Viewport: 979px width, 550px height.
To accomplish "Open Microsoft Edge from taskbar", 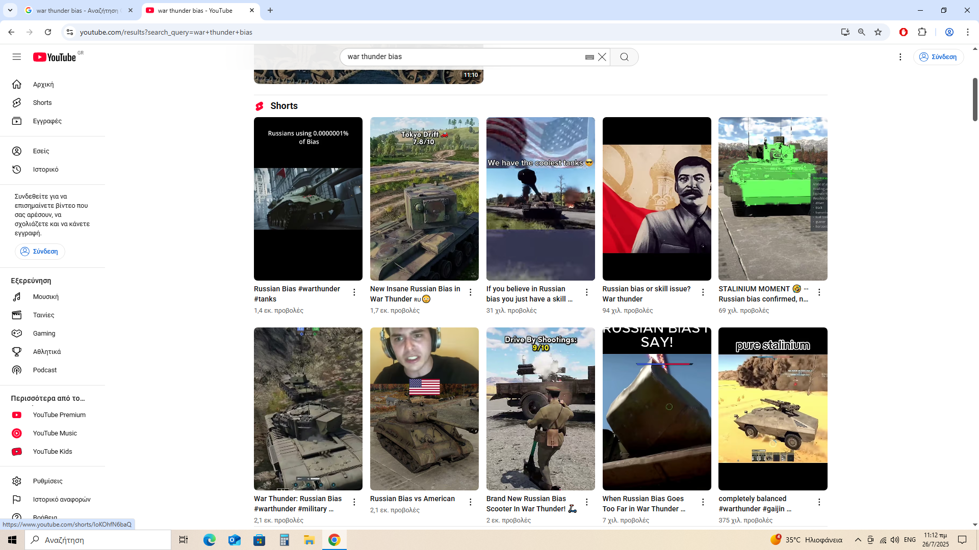I will tap(210, 540).
